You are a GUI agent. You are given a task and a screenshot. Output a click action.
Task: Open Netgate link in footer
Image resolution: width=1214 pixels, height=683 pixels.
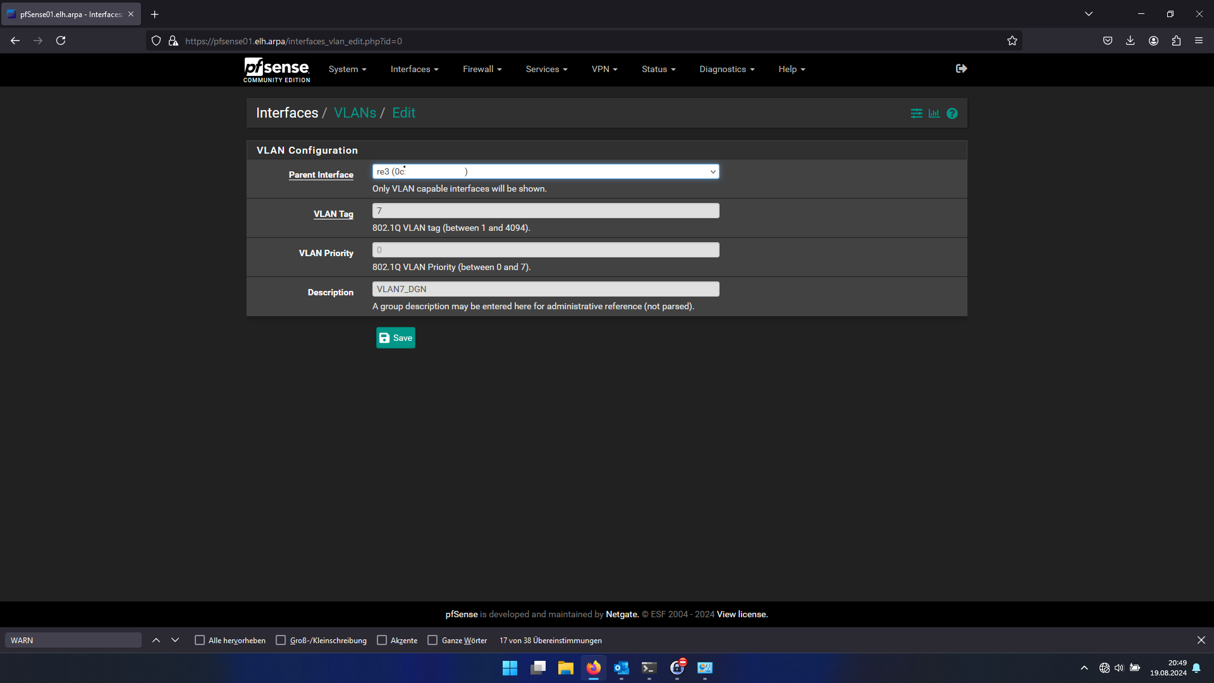(622, 614)
